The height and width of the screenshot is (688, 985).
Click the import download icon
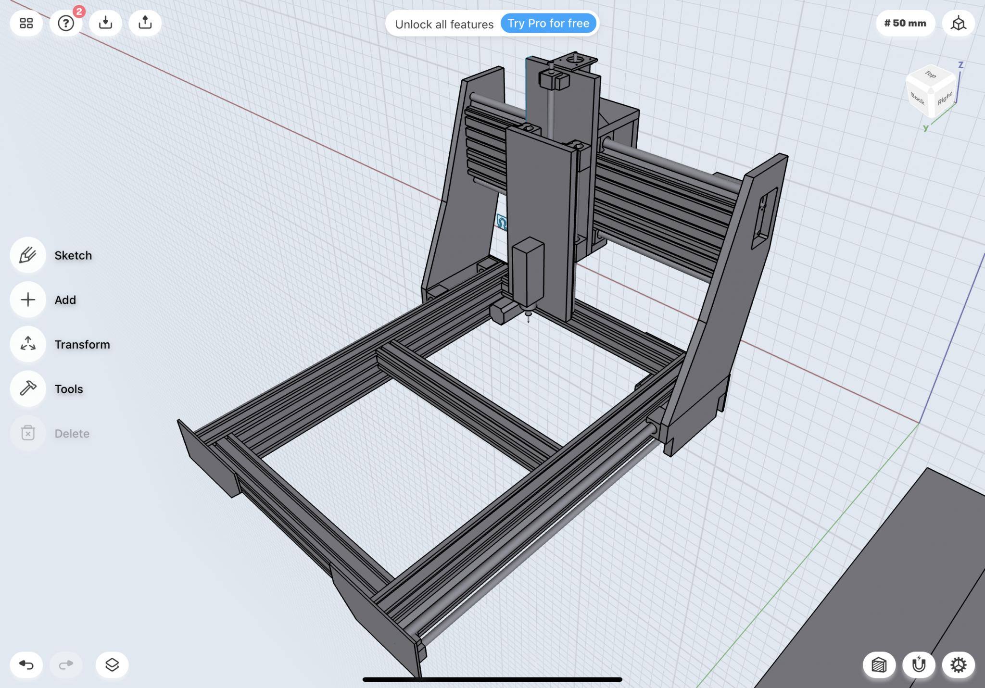tap(105, 23)
